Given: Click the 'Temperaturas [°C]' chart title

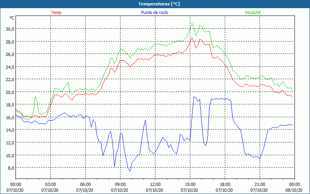Looking at the screenshot, I should pyautogui.click(x=159, y=4).
